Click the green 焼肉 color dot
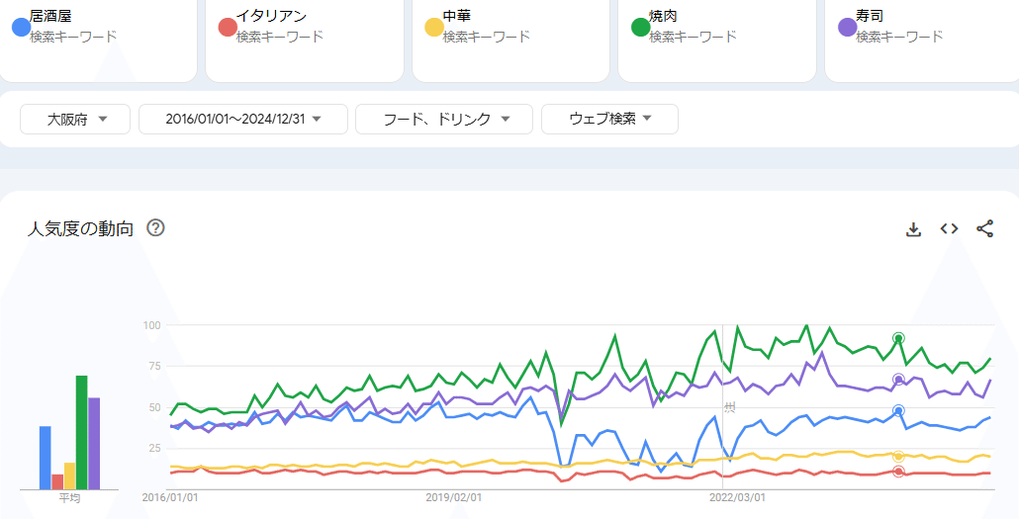Screen dimensions: 1019x519 [x=639, y=27]
